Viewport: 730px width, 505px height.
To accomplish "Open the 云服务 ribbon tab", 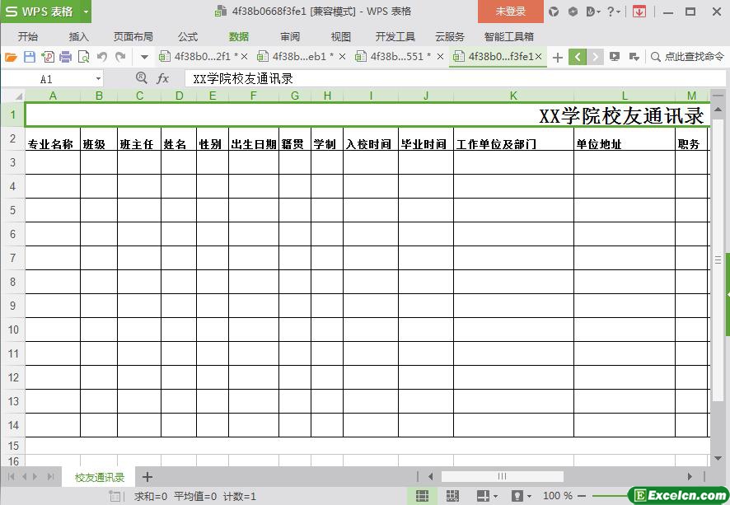I will pyautogui.click(x=450, y=37).
